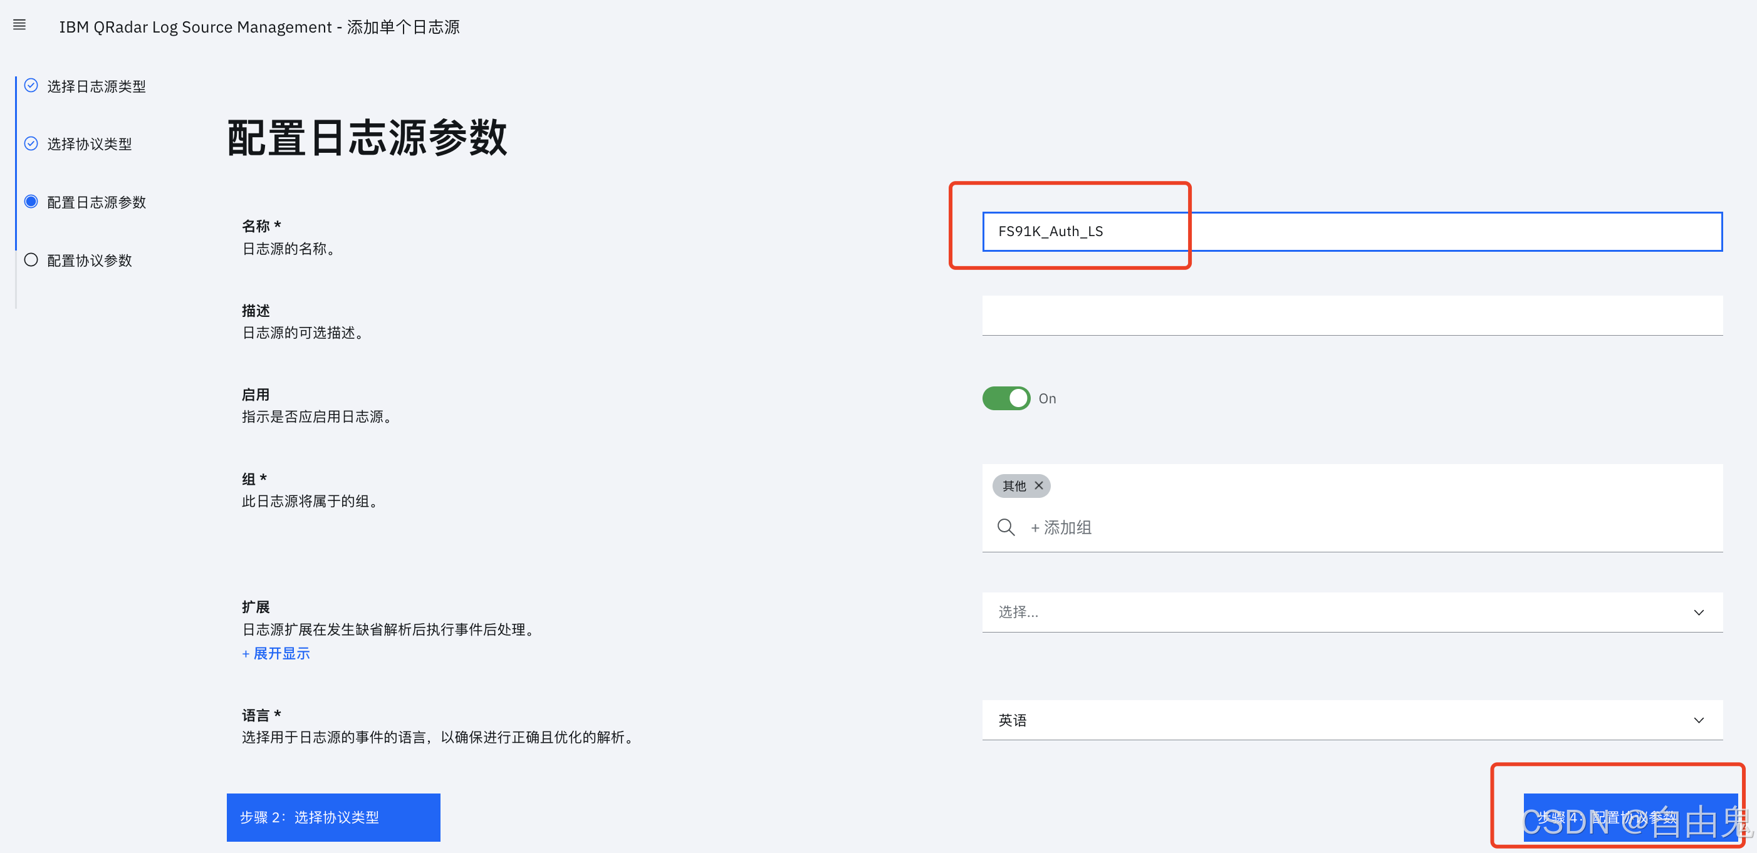Go to 选择日志源类型 step in sidebar
Image resolution: width=1757 pixels, height=853 pixels.
(96, 86)
